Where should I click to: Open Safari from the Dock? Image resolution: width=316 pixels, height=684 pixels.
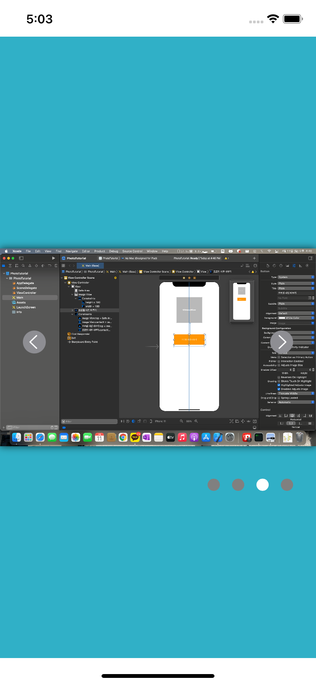[40, 437]
